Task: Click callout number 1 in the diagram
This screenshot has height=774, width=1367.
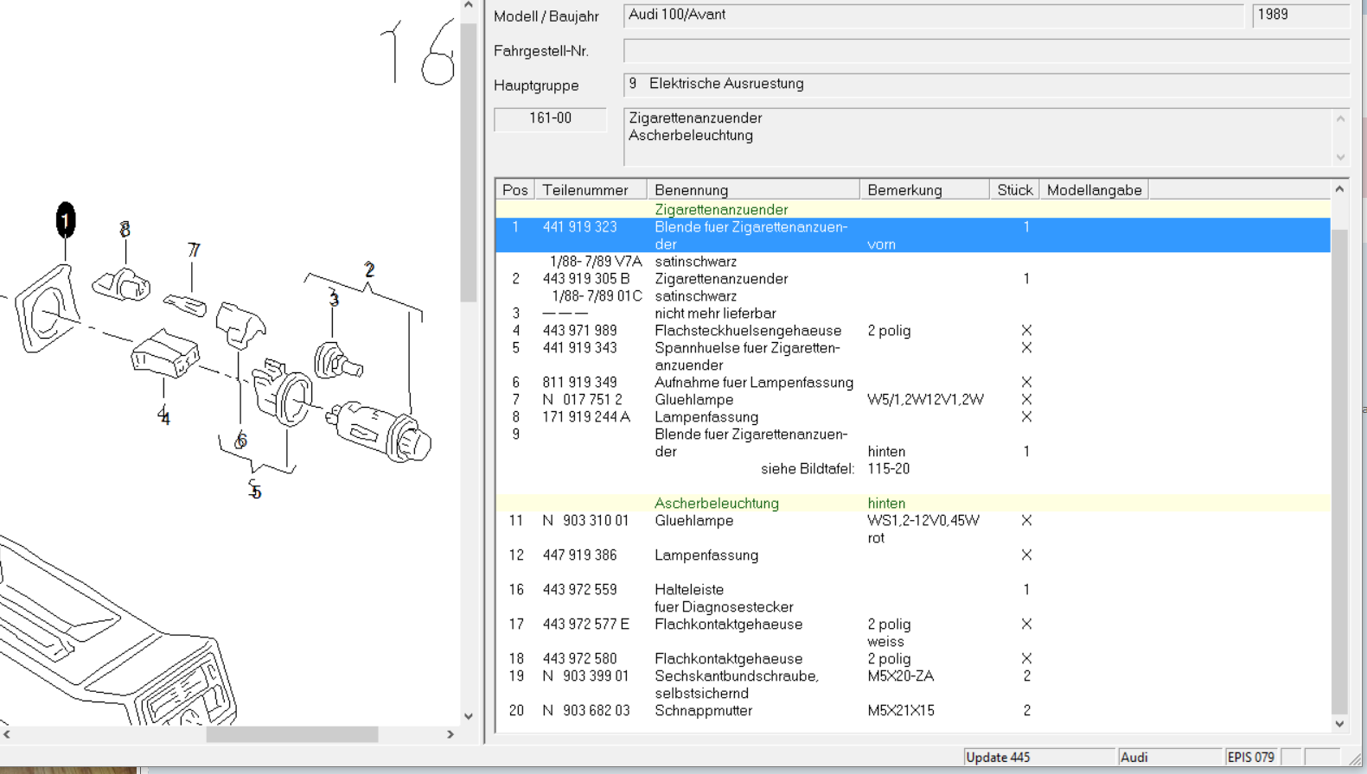Action: [66, 220]
